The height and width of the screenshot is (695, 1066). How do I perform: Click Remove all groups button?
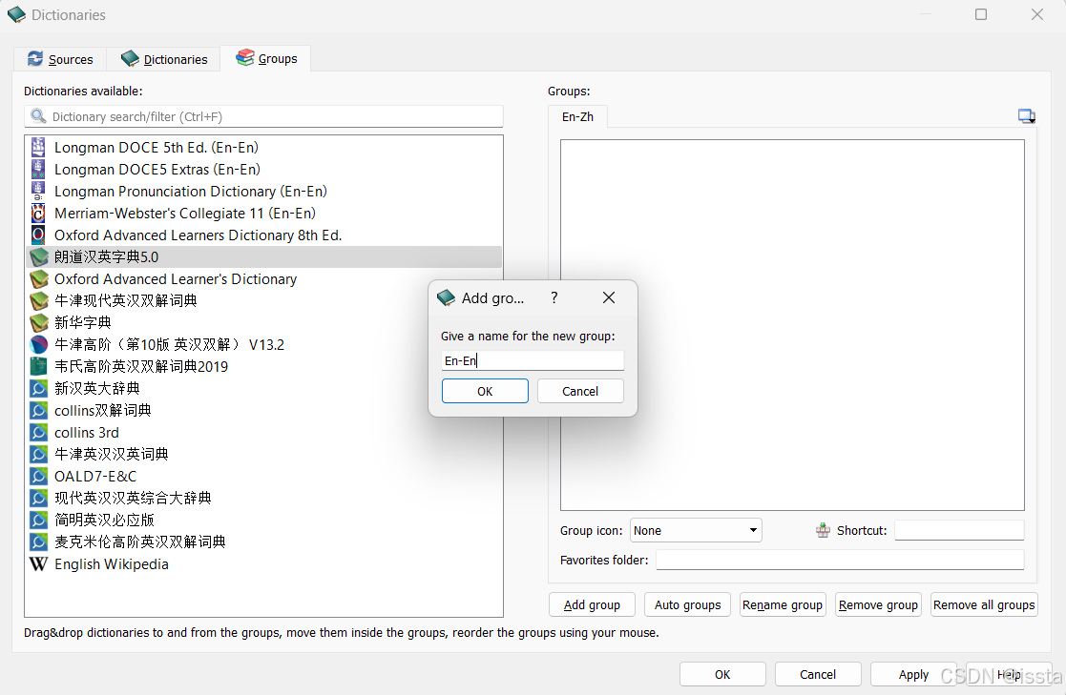point(984,604)
